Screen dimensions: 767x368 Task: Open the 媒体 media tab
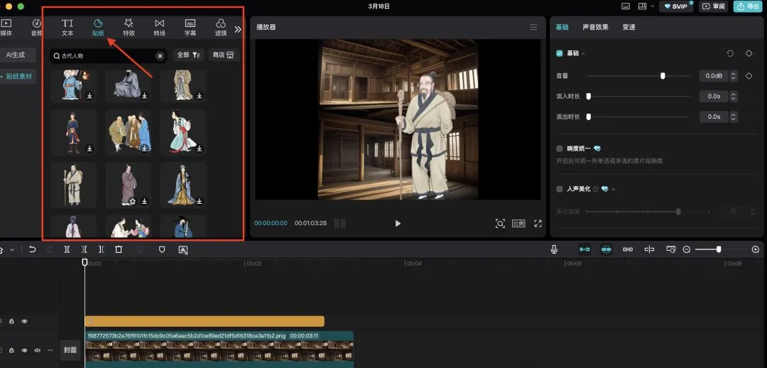(x=6, y=28)
